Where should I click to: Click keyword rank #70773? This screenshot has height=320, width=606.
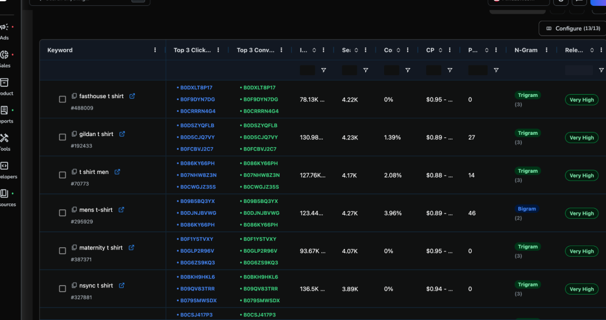click(80, 183)
